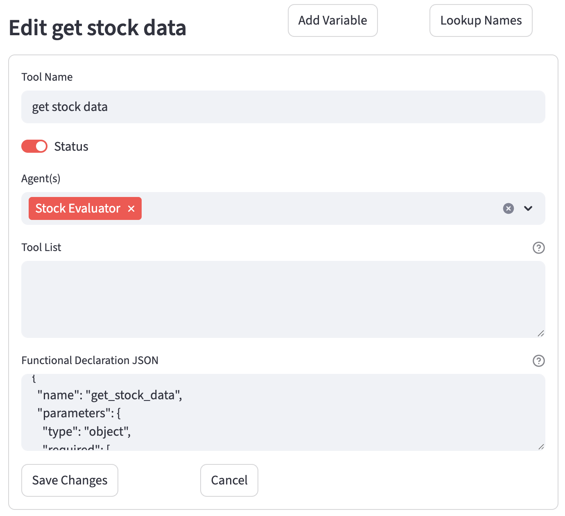Open Lookup Names
This screenshot has height=516, width=565.
[481, 20]
